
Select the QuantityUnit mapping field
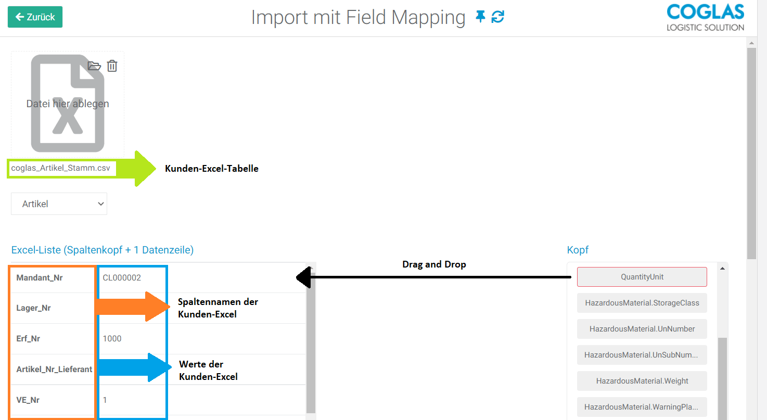coord(642,276)
